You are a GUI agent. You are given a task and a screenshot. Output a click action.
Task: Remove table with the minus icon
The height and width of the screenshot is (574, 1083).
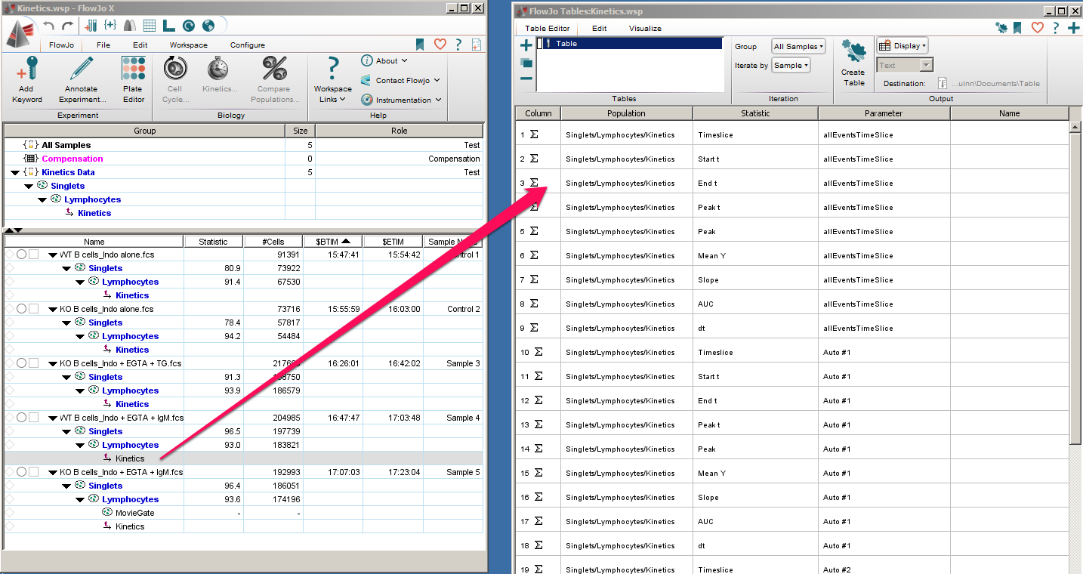(x=526, y=79)
